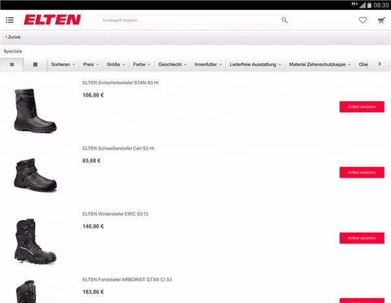Open the shopping cart icon

381,20
